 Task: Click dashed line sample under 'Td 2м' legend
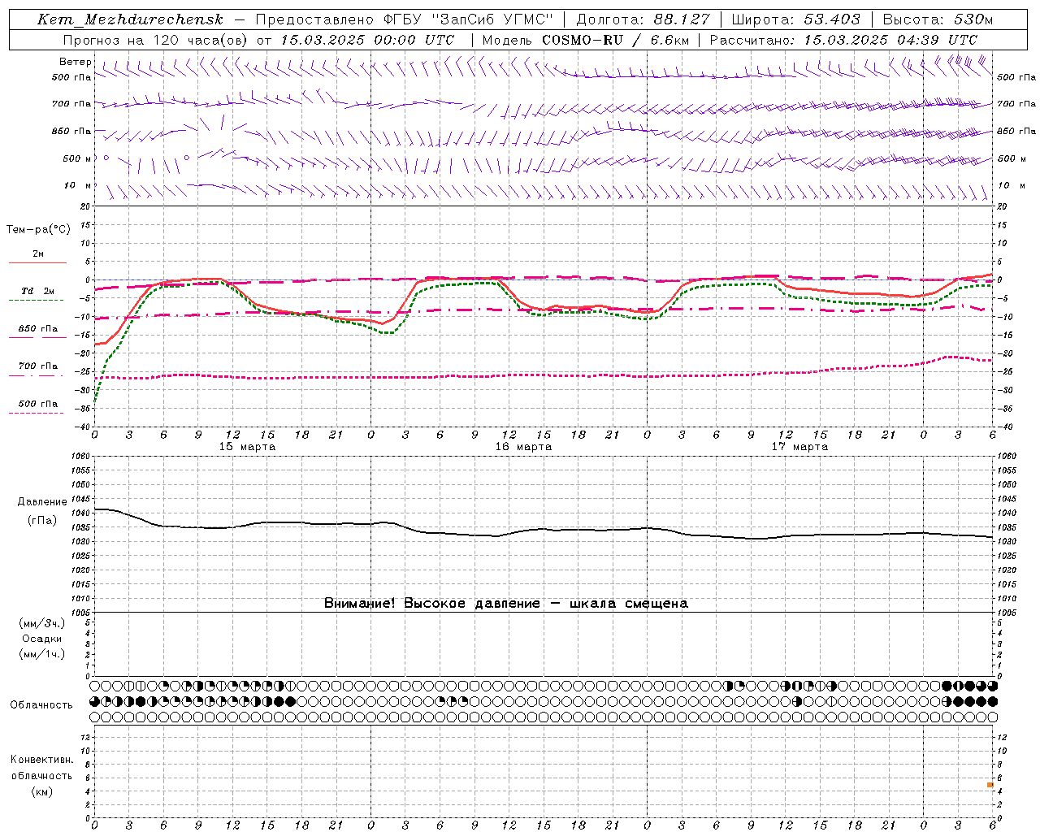click(36, 300)
